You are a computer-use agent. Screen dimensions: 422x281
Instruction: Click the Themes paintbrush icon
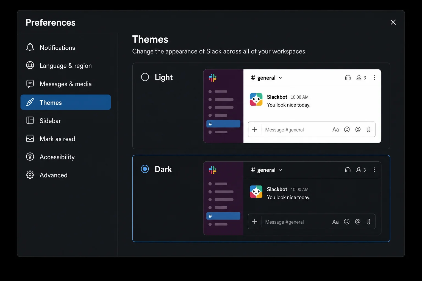coord(30,102)
